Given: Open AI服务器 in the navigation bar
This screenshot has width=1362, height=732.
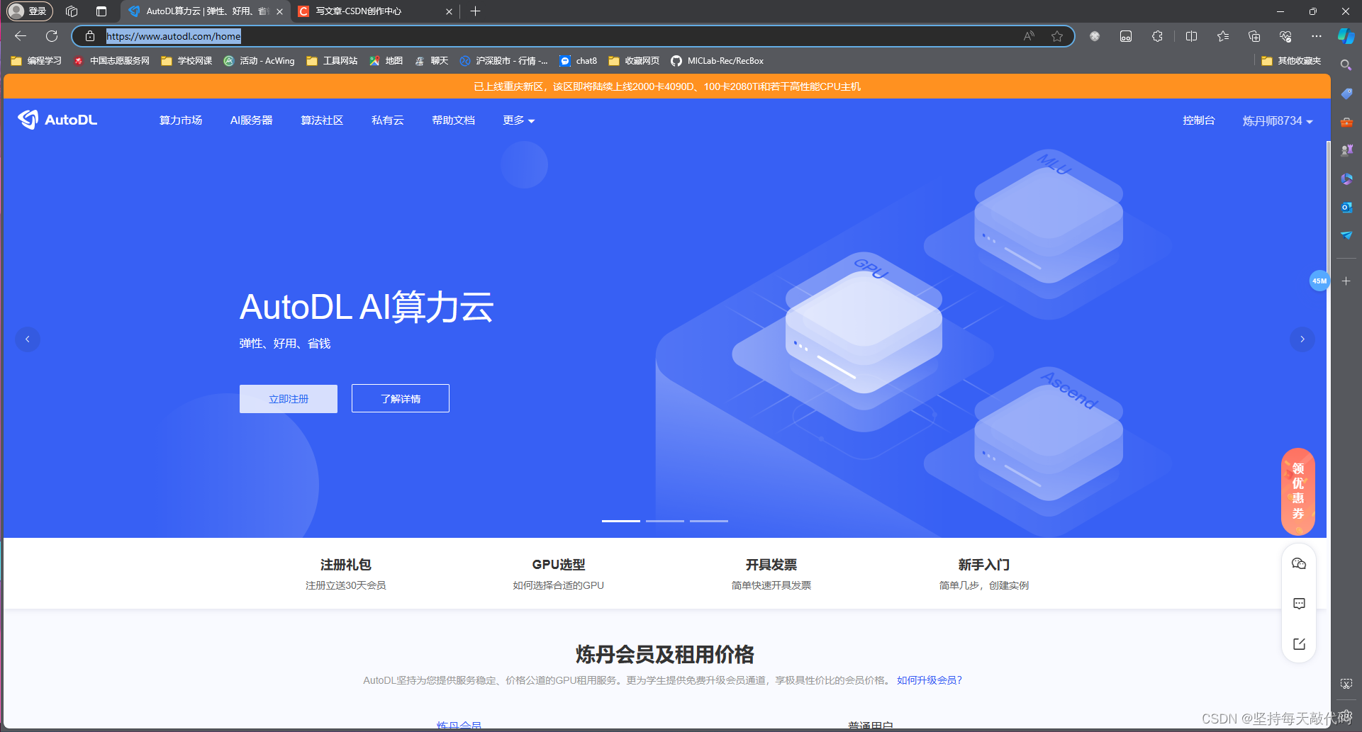Looking at the screenshot, I should coord(251,120).
